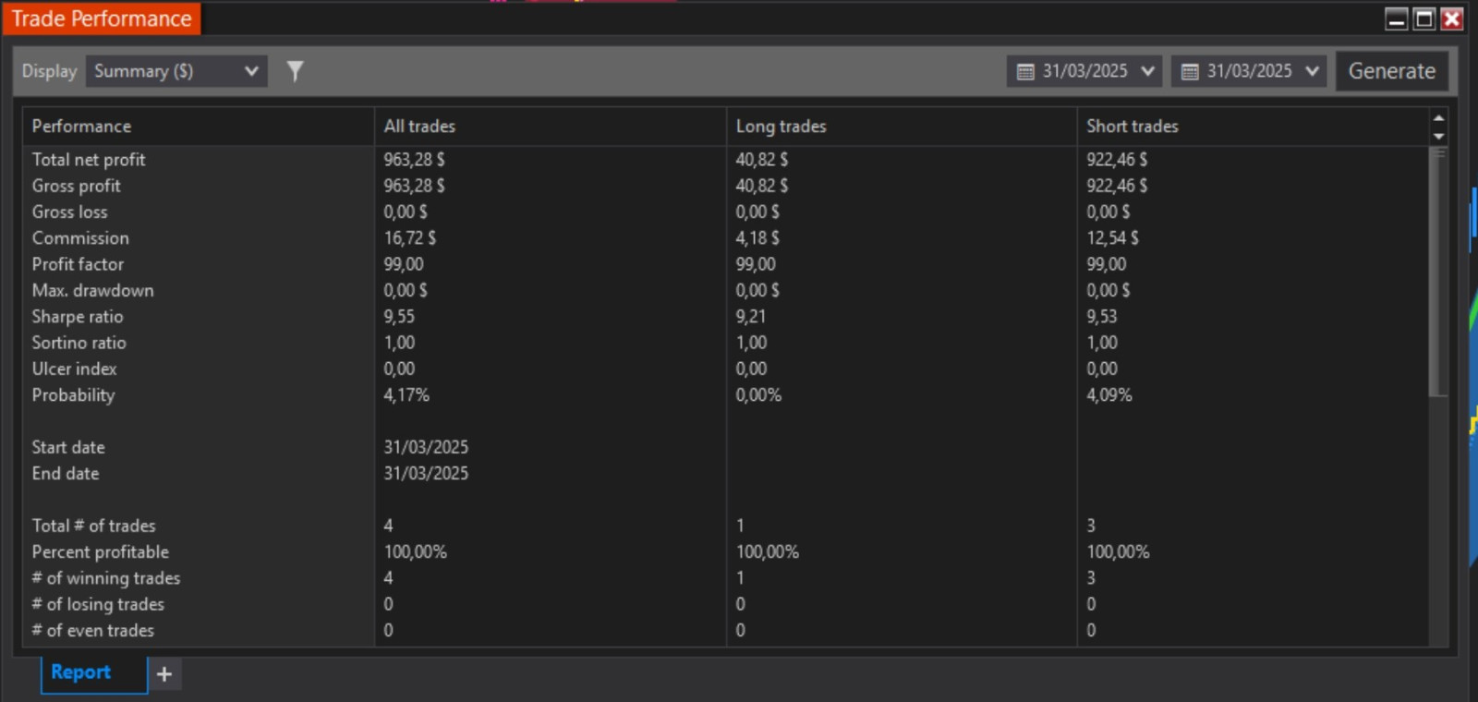
Task: Click Short trades Sharpe ratio 9,53
Action: coord(1102,317)
